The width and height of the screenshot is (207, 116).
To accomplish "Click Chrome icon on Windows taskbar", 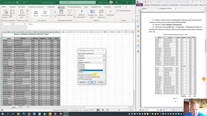I will click(29, 114).
